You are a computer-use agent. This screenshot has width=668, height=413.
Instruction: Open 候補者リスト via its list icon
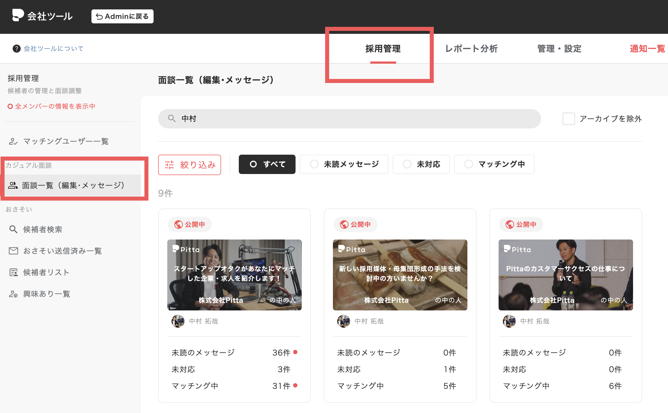13,272
